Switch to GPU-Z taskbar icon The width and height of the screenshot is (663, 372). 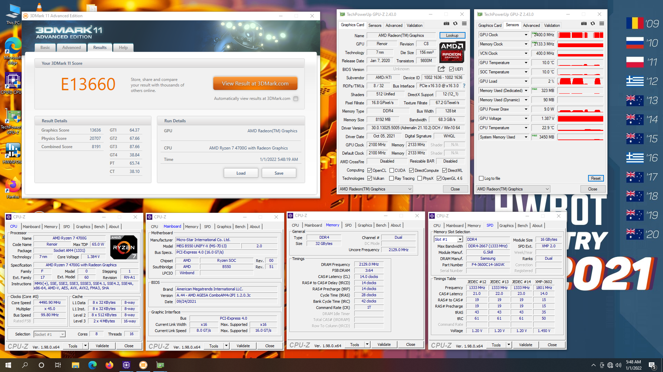[160, 365]
